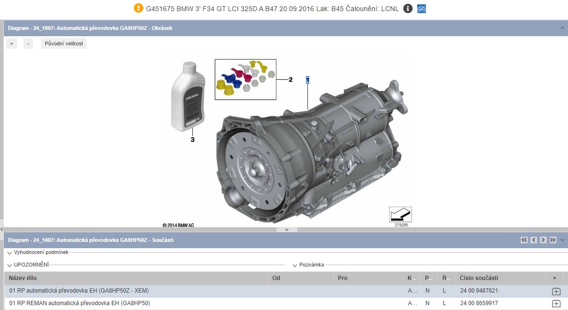Expand the UPOZORNĚNÍ section

click(x=10, y=265)
